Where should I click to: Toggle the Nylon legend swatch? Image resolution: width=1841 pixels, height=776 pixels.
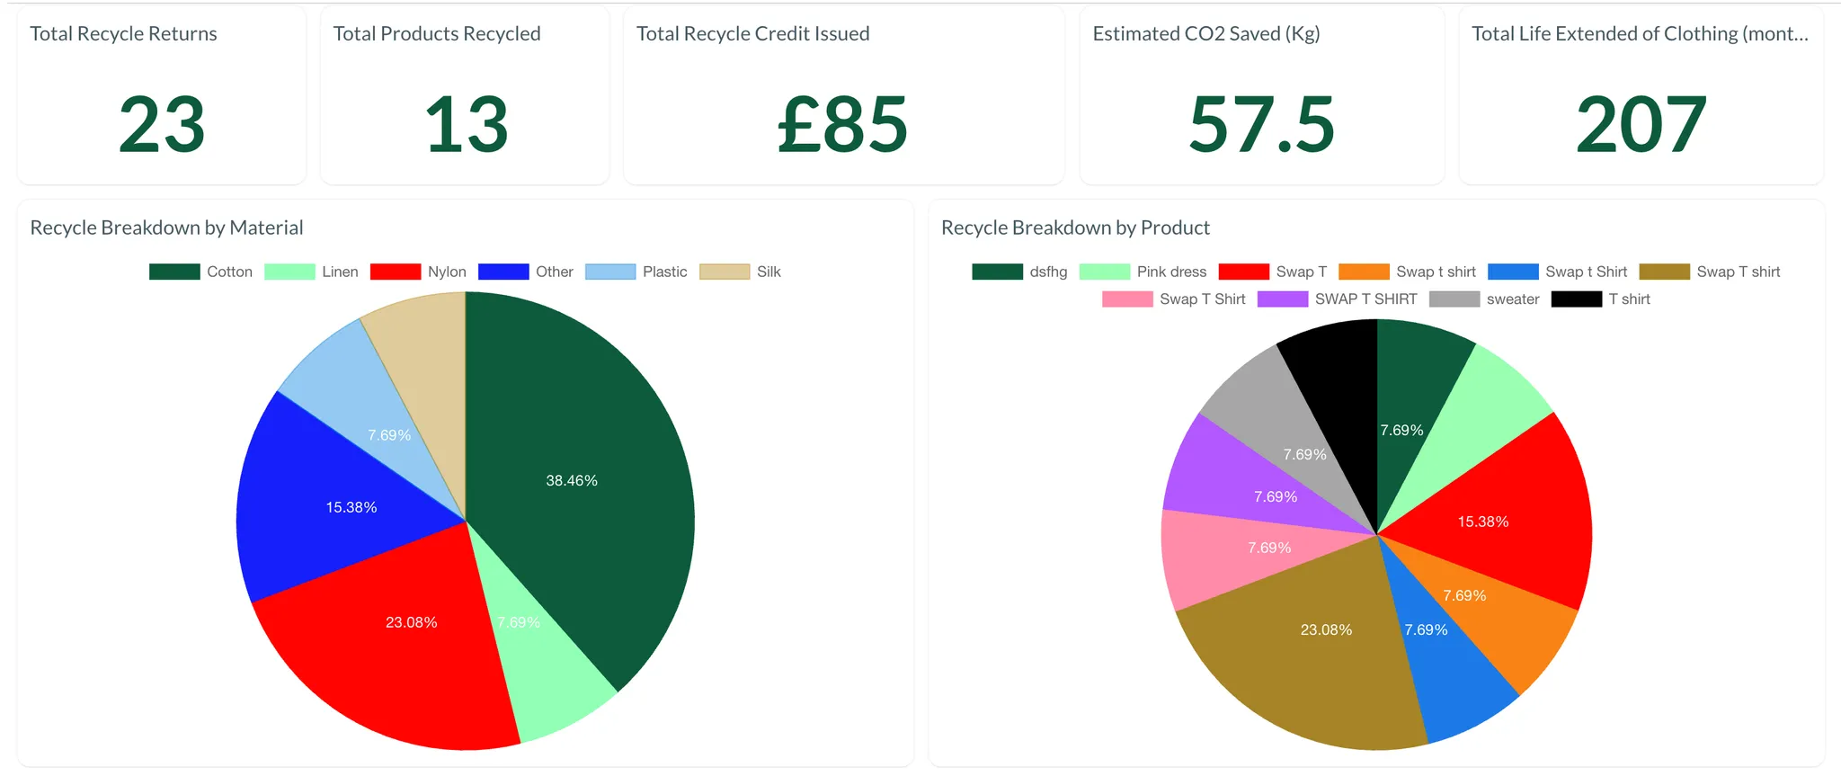(x=396, y=272)
